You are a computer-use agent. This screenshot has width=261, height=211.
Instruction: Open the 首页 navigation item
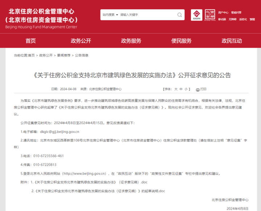coord(30,41)
